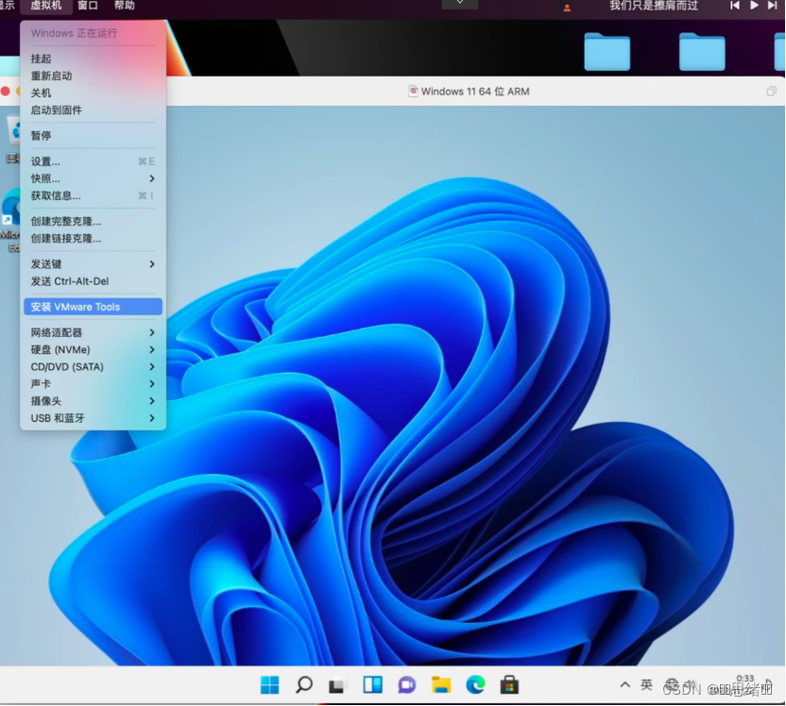Screen dimensions: 786x706
Task: Click the red user icon in the menu bar
Action: (x=567, y=8)
